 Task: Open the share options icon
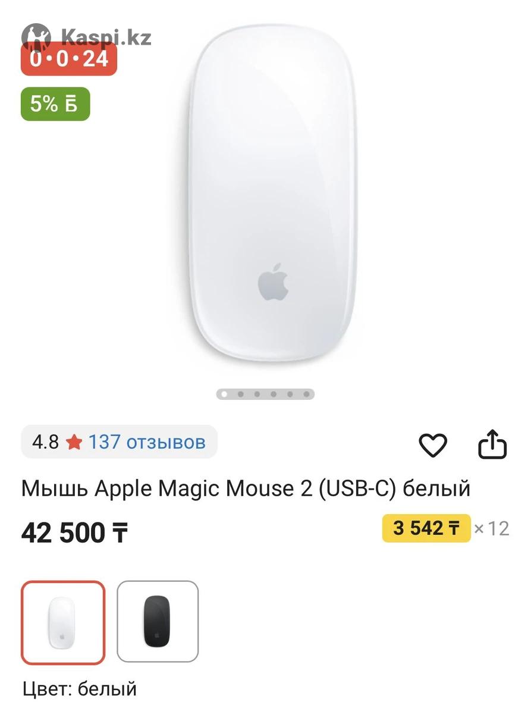493,445
